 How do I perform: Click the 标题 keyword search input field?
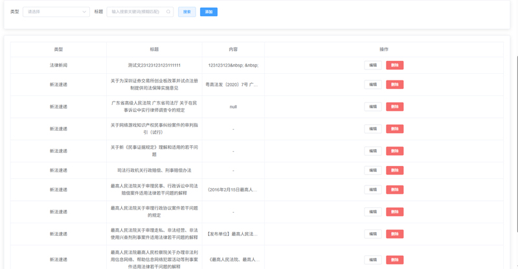[x=137, y=12]
